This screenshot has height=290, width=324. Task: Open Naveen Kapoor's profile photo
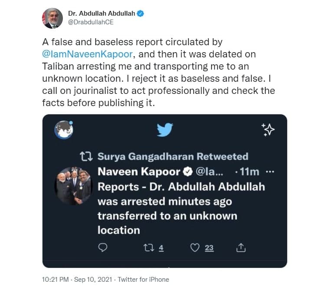pos(73,186)
